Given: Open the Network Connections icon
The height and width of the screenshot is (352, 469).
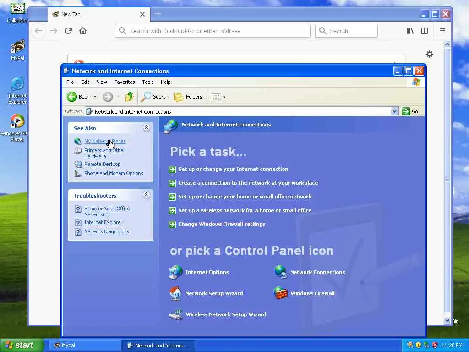Looking at the screenshot, I should (x=281, y=272).
